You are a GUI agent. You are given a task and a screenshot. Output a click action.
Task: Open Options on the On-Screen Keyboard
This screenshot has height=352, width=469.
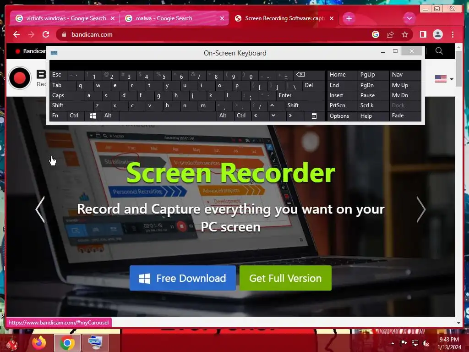tap(343, 116)
